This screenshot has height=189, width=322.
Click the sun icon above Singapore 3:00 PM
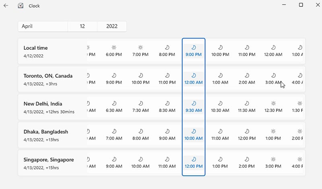(x=273, y=159)
